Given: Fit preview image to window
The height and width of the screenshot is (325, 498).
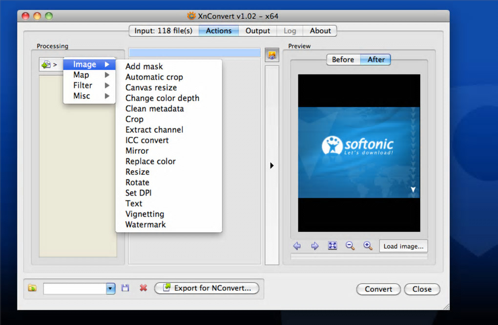Looking at the screenshot, I should tap(332, 245).
